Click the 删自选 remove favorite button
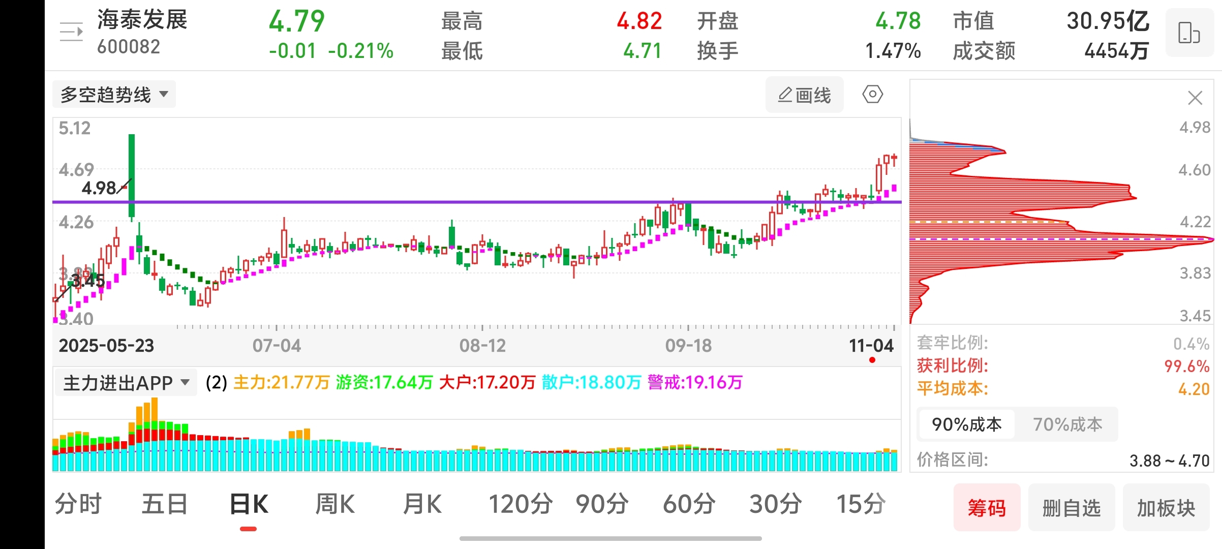The image size is (1222, 549). (1071, 507)
